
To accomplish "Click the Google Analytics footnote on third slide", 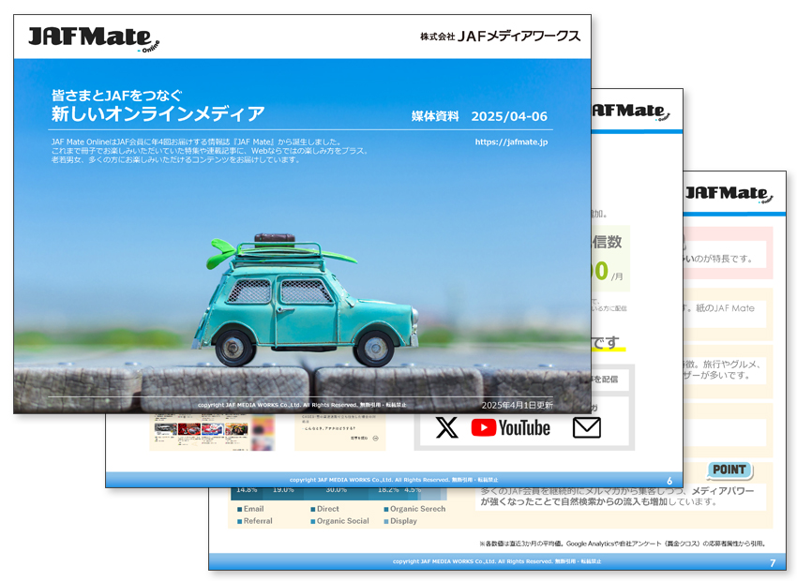I will tap(623, 544).
